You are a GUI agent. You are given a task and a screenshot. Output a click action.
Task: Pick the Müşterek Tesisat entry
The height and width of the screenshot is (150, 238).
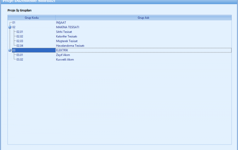[x=67, y=41]
